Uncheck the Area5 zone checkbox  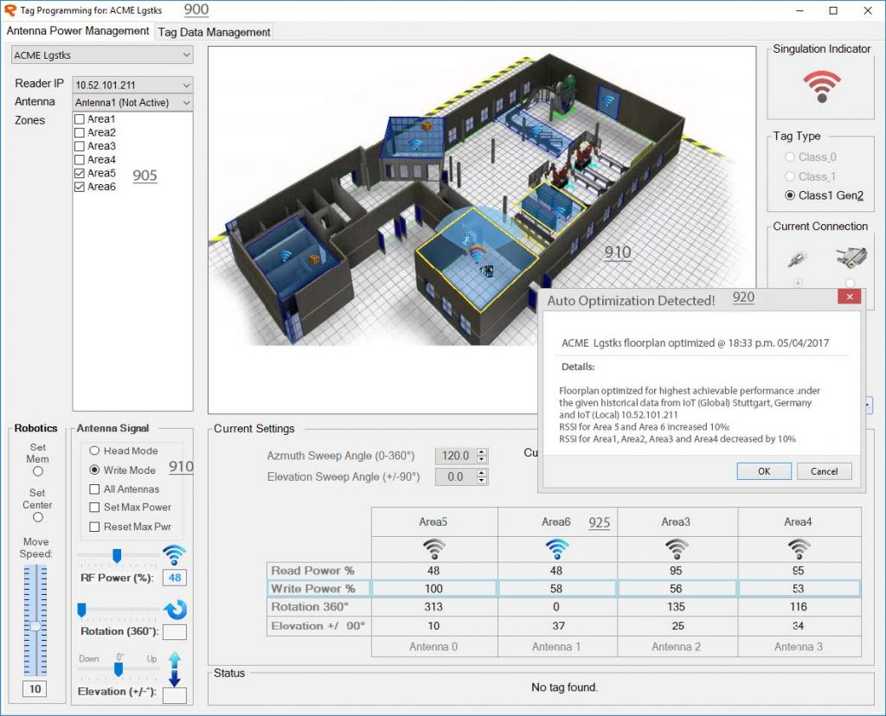(78, 173)
